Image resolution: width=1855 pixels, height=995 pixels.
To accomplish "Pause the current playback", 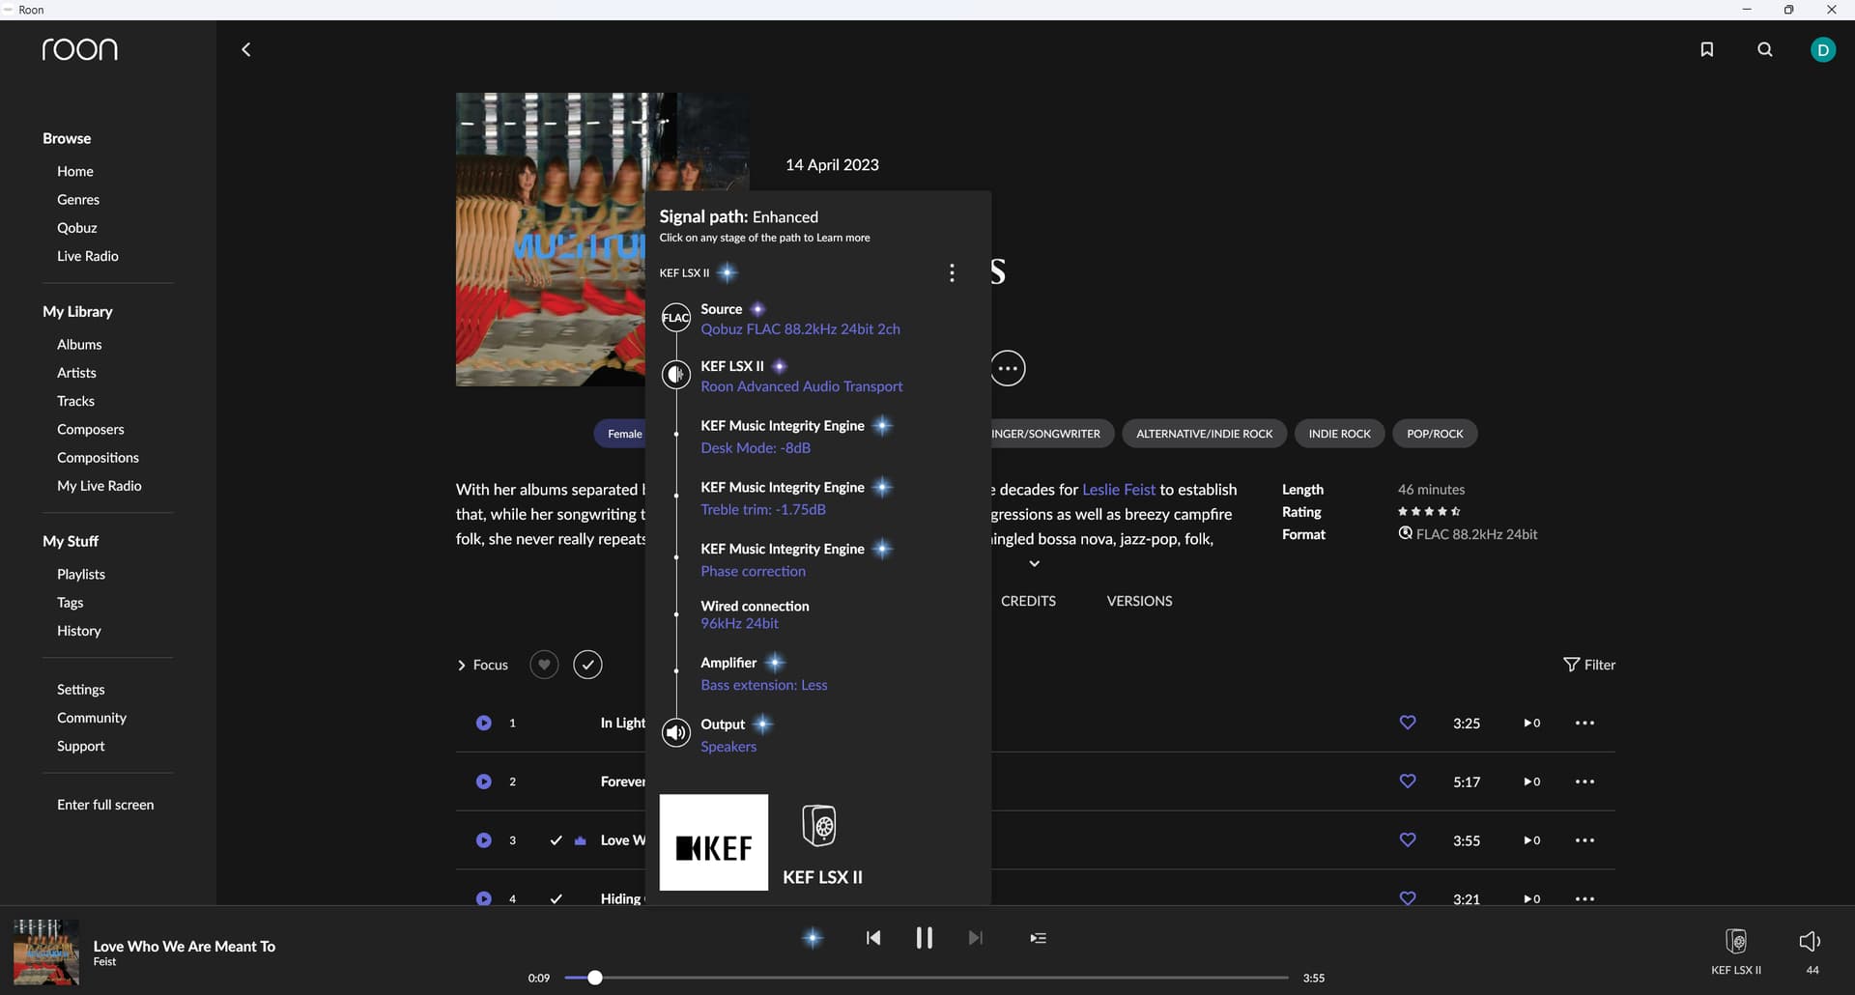I will coord(925,937).
